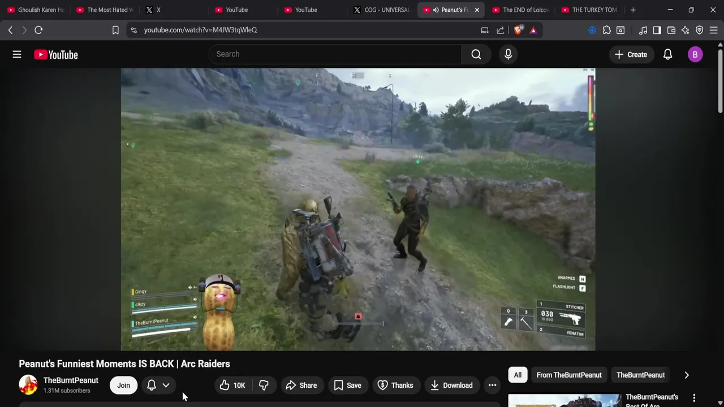Open the notifications bell in YouTube header
The image size is (724, 407).
[x=667, y=54]
